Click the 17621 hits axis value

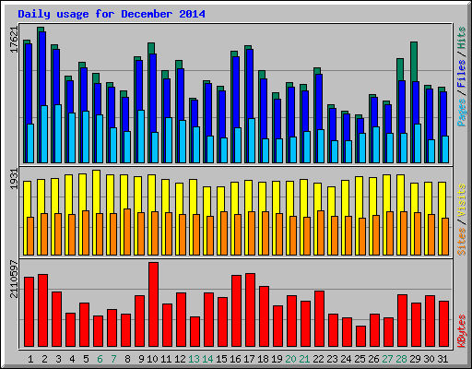tap(14, 40)
